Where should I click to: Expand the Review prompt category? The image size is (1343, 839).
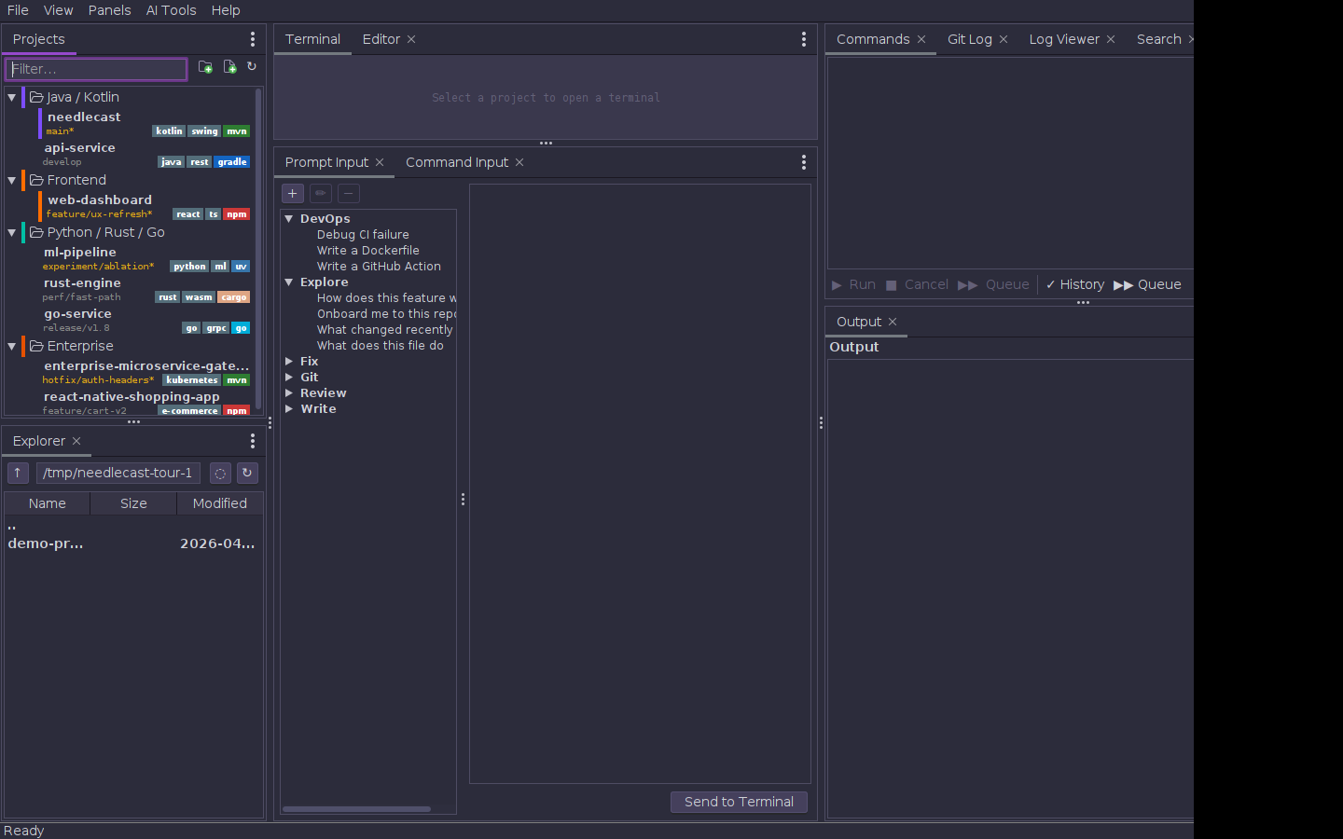pos(289,393)
